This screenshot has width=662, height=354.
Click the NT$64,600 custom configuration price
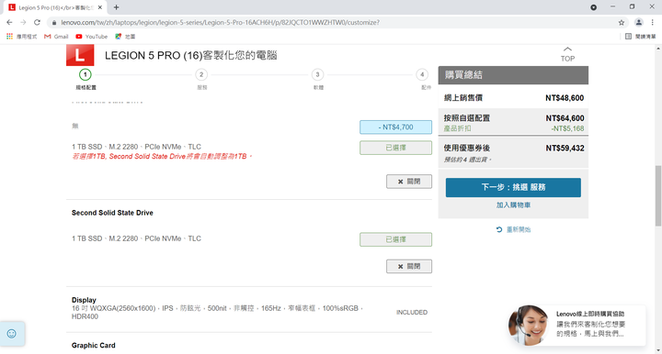565,118
